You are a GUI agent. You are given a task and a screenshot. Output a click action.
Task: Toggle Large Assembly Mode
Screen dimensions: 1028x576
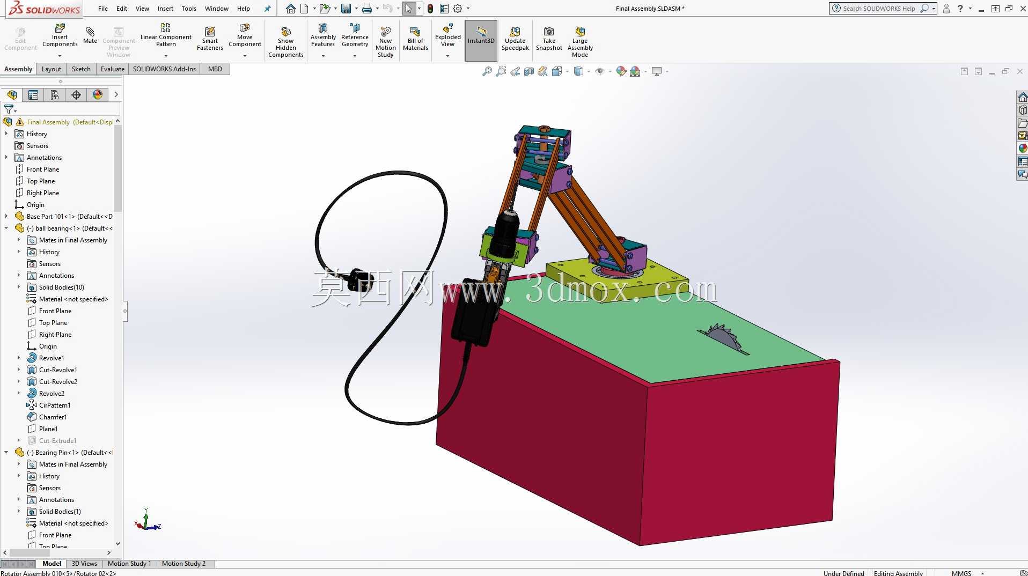[580, 42]
